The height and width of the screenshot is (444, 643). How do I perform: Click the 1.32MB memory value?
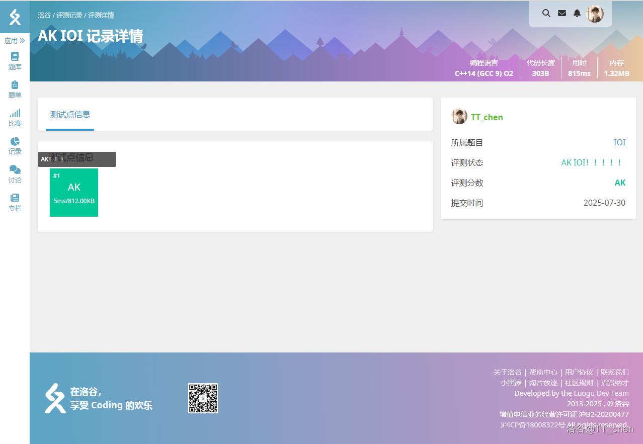click(616, 73)
